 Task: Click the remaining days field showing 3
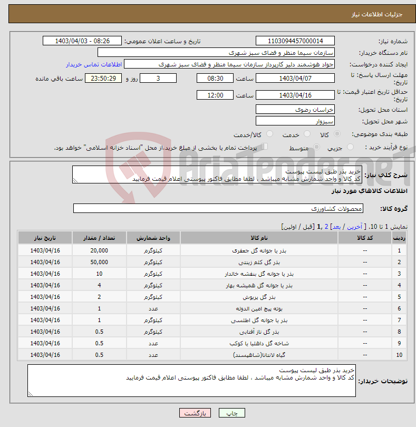pos(158,79)
